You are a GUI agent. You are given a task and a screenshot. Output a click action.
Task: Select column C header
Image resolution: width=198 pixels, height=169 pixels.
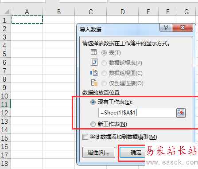pyautogui.click(x=91, y=12)
